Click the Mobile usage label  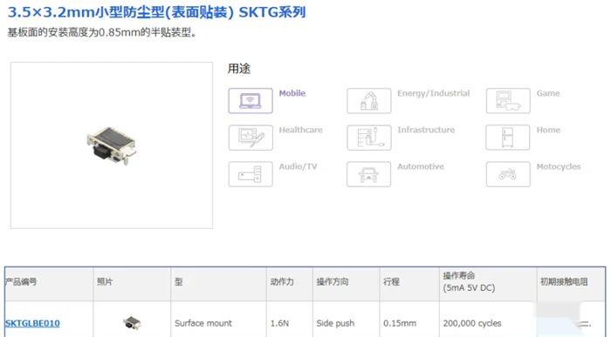pos(292,93)
